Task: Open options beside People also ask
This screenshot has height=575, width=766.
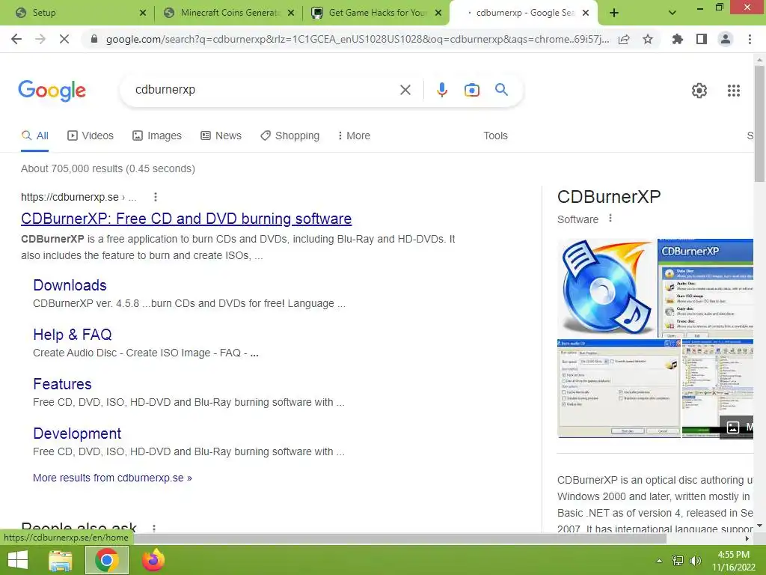Action: pos(154,528)
